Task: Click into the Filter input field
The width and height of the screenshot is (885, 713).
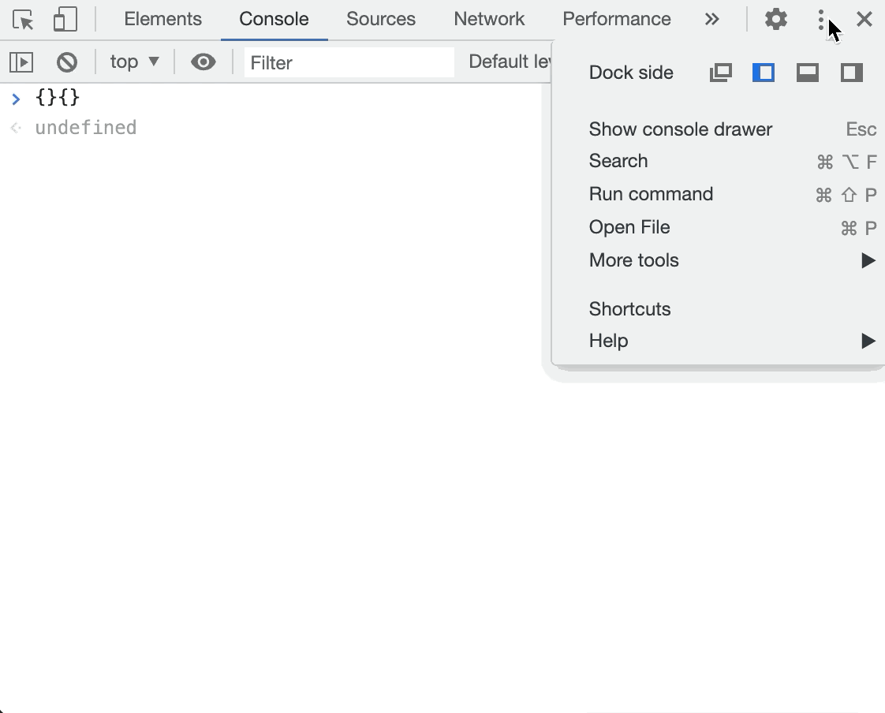Action: click(349, 62)
